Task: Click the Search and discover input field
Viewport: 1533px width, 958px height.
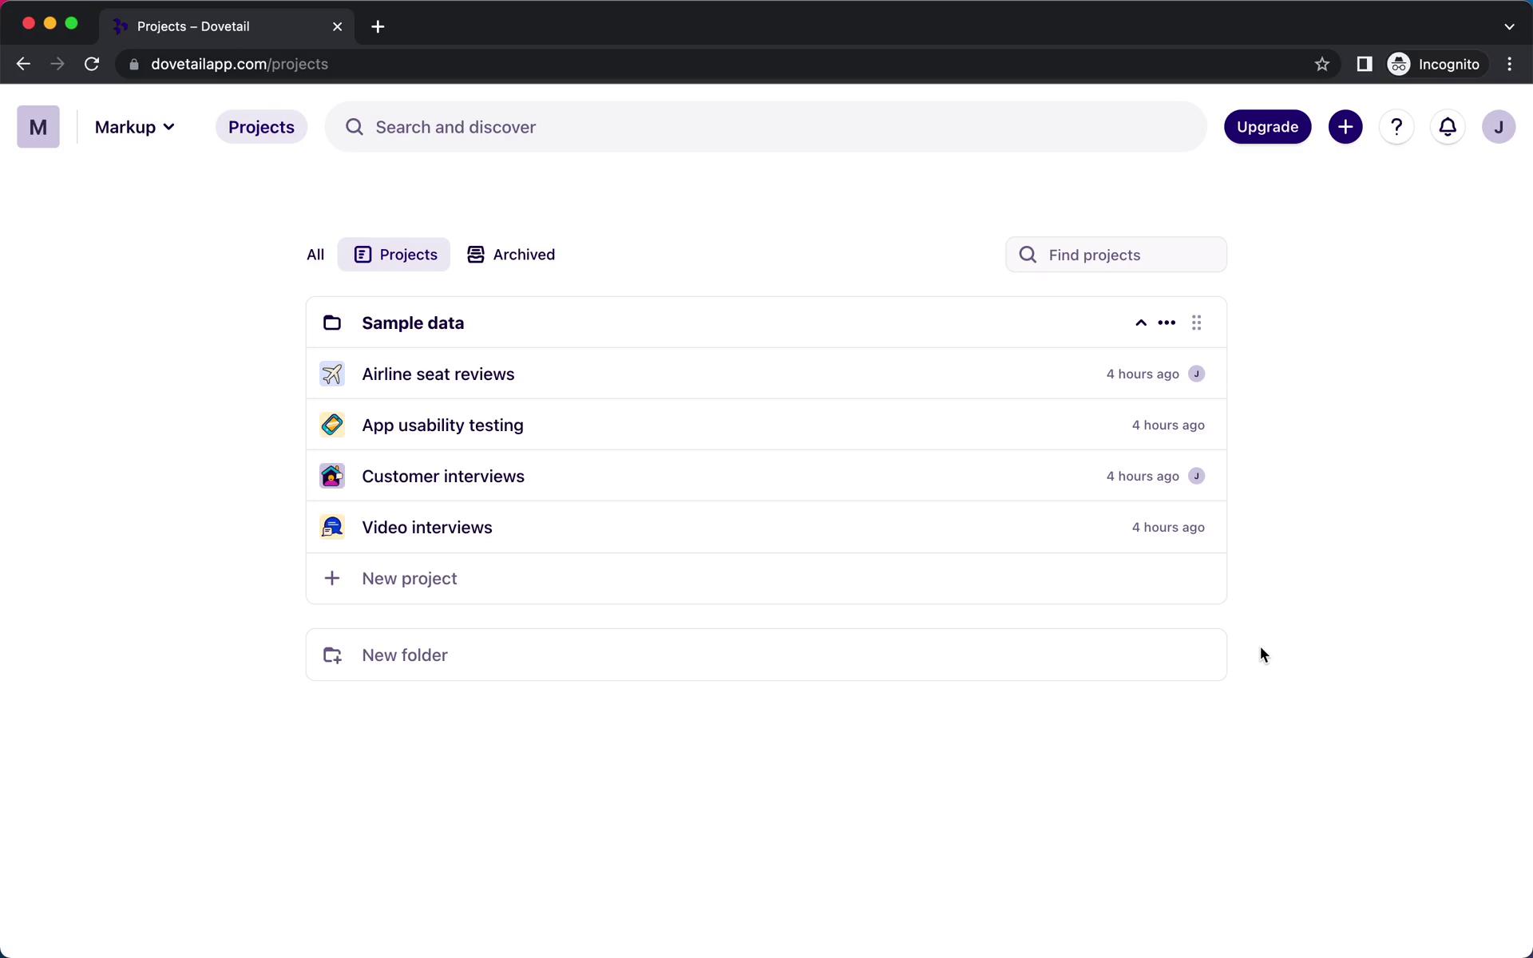Action: pos(765,126)
